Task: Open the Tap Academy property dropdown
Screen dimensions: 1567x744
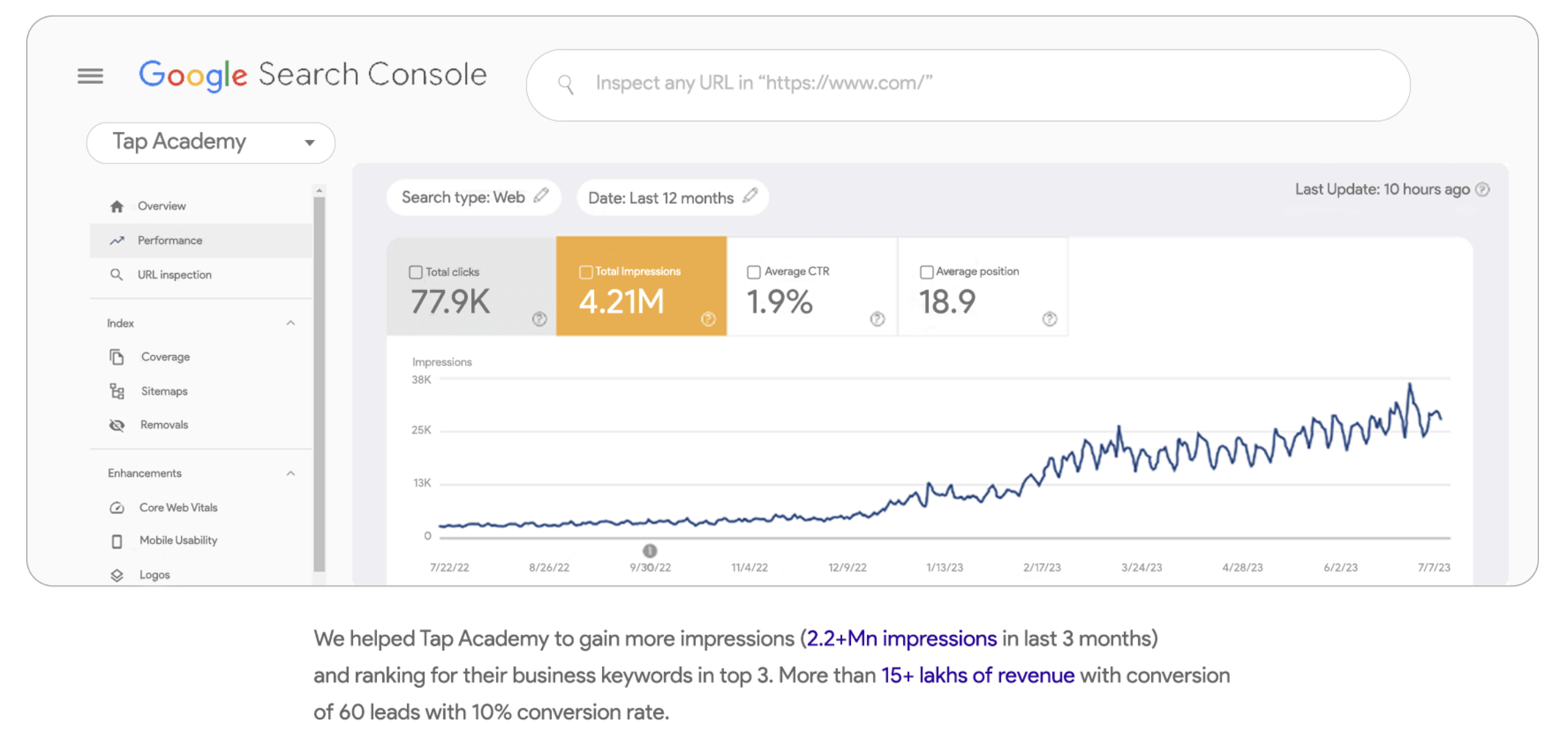Action: (x=211, y=143)
